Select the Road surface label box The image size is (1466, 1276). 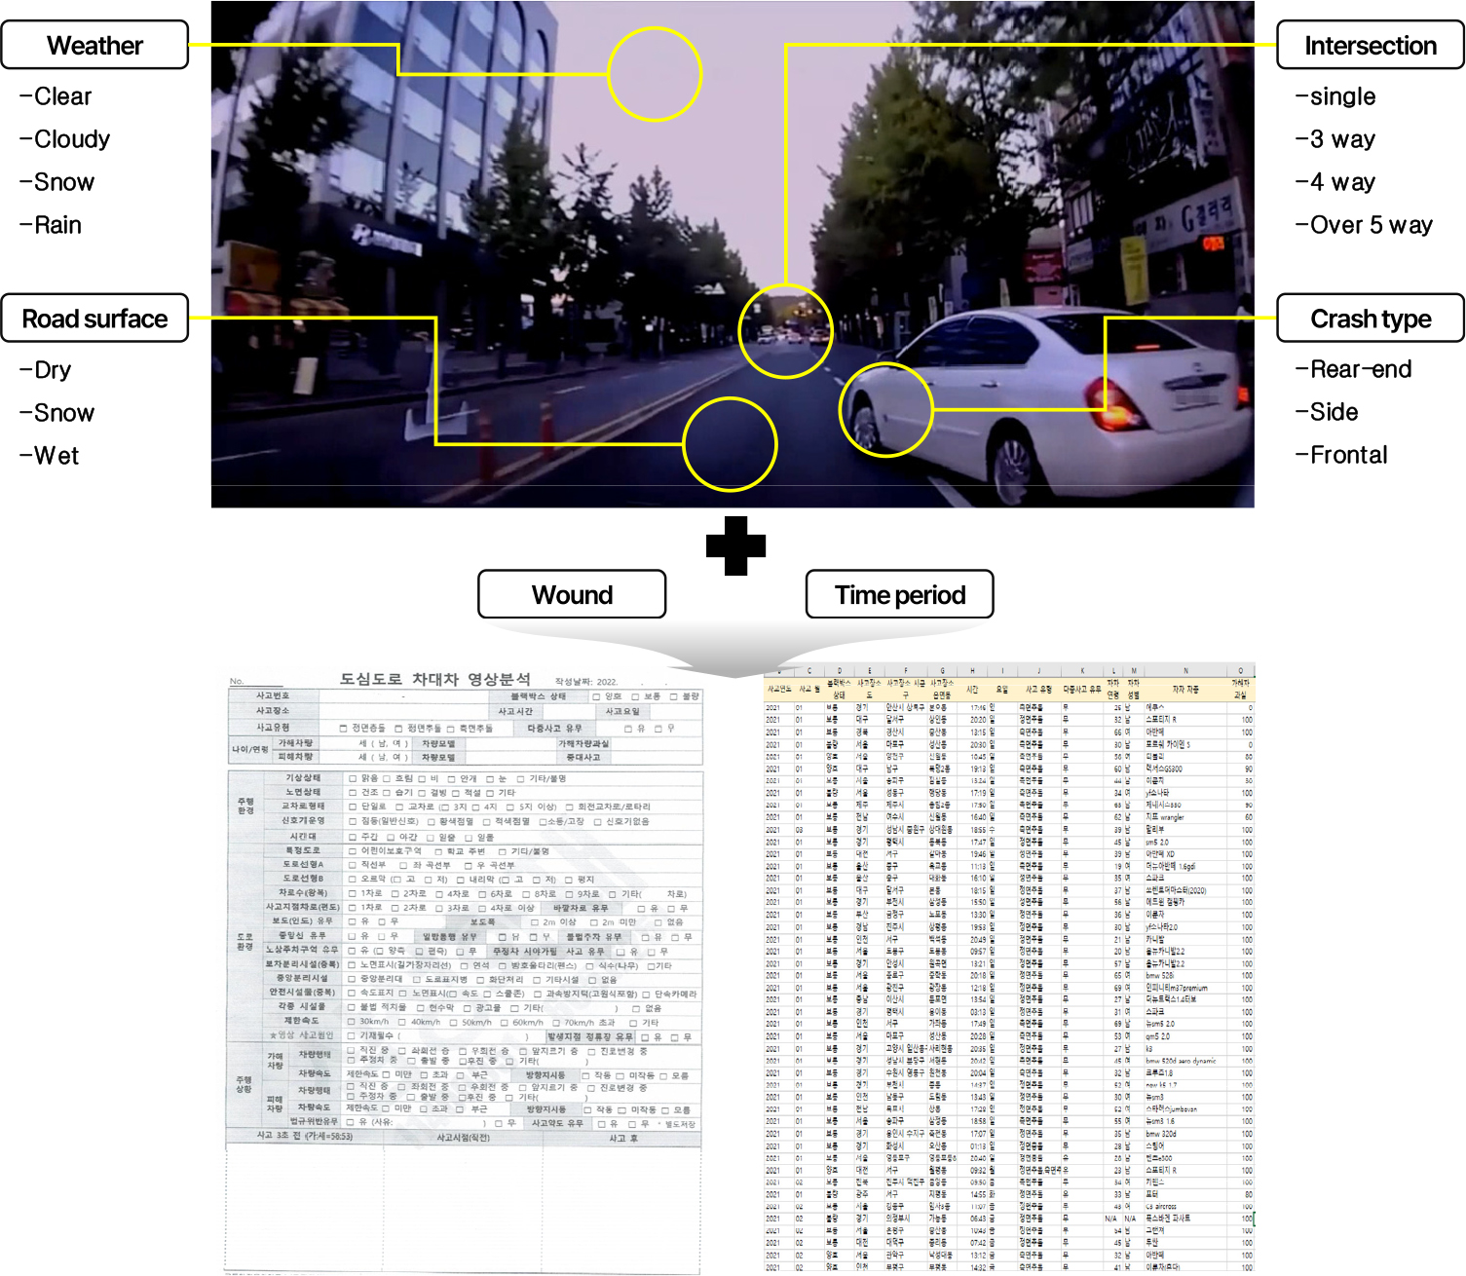(94, 319)
